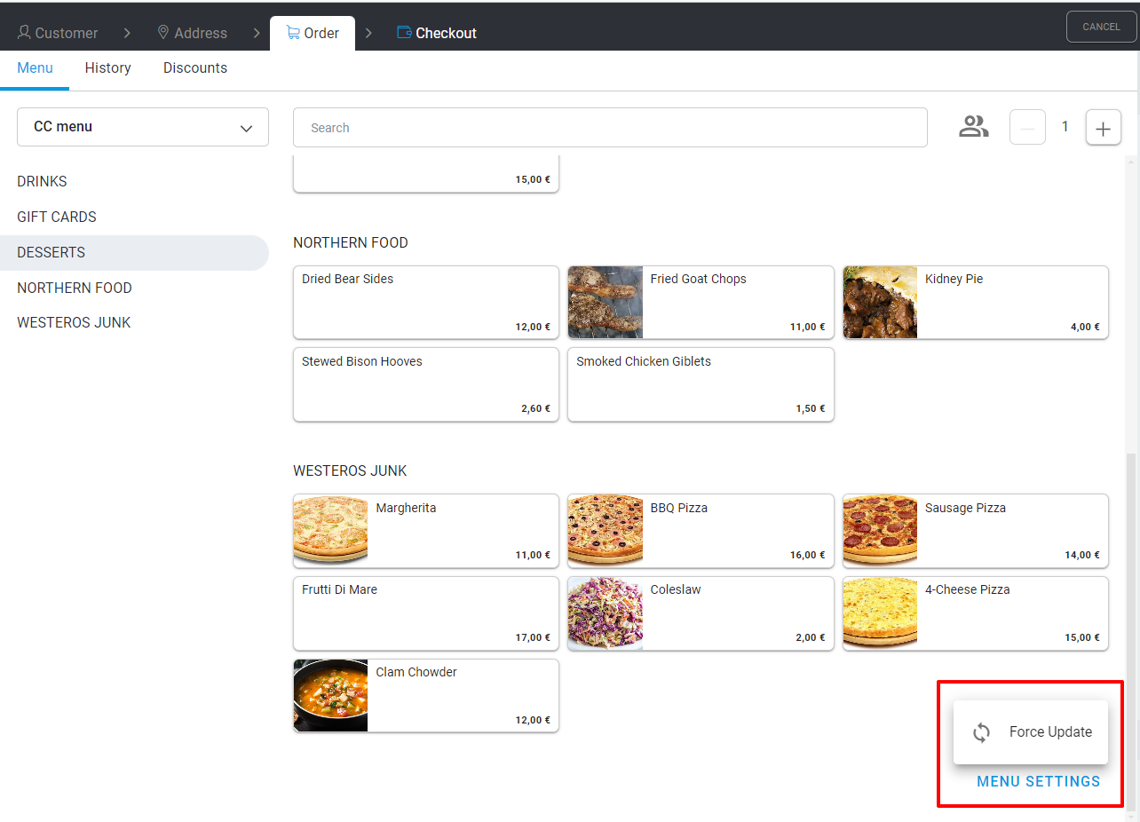Image resolution: width=1140 pixels, height=822 pixels.
Task: Switch to the History tab
Action: pyautogui.click(x=108, y=68)
